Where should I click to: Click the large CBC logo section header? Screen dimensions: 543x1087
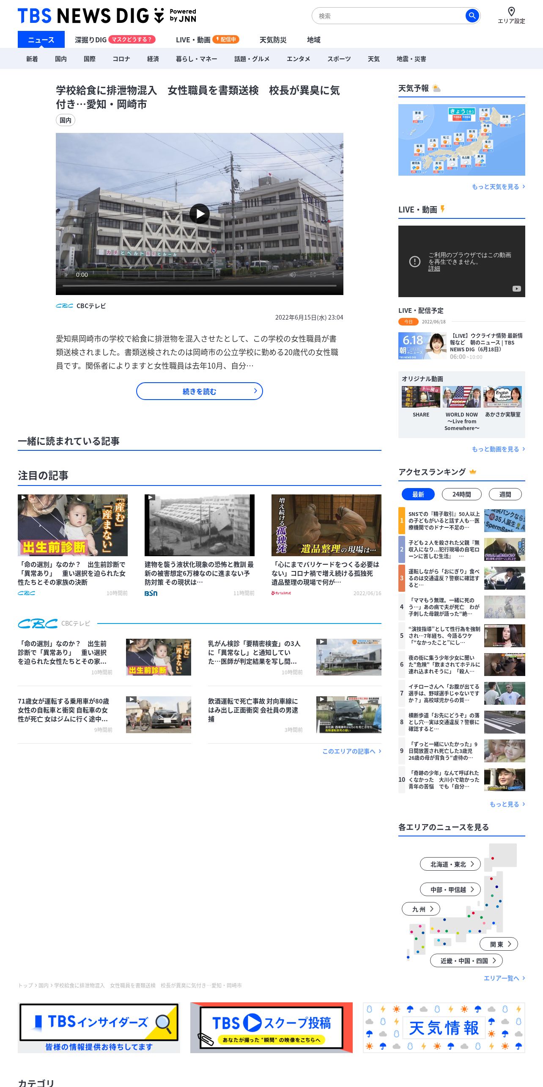coord(38,624)
